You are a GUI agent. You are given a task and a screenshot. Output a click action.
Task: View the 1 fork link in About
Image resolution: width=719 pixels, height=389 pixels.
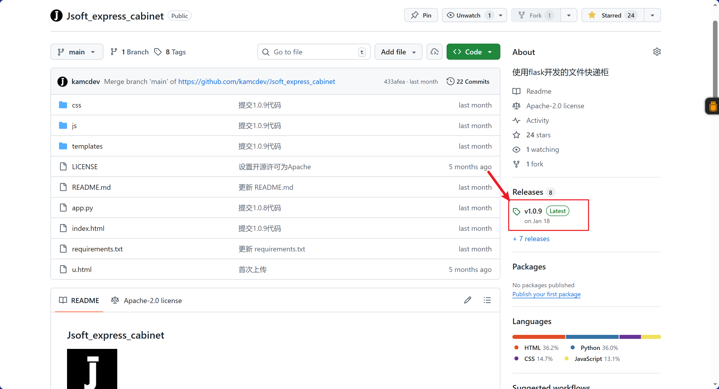click(x=528, y=164)
